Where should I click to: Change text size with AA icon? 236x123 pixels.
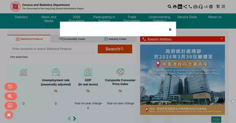[x=206, y=7]
